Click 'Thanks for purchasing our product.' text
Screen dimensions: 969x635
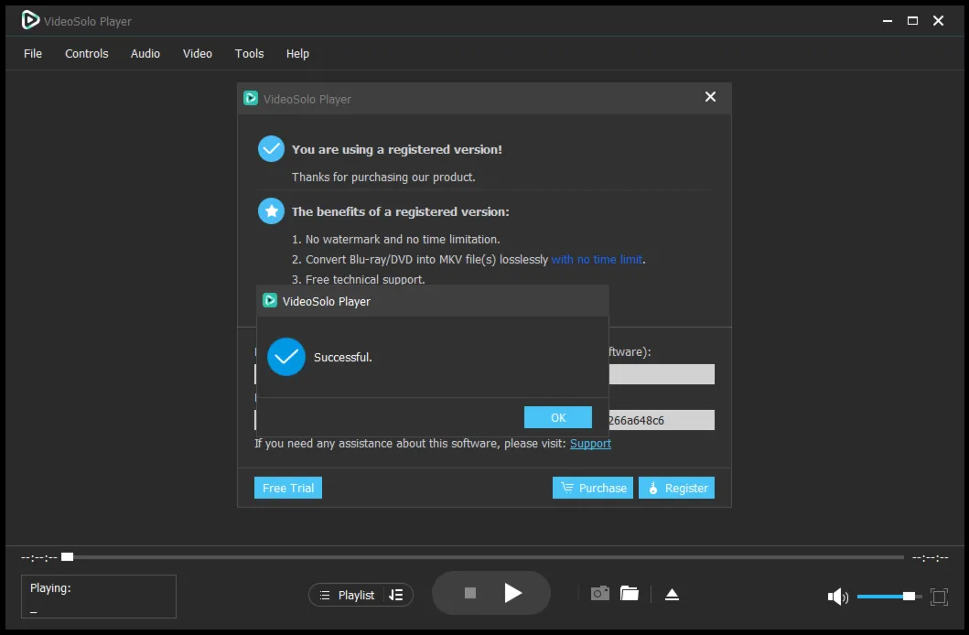tap(383, 178)
